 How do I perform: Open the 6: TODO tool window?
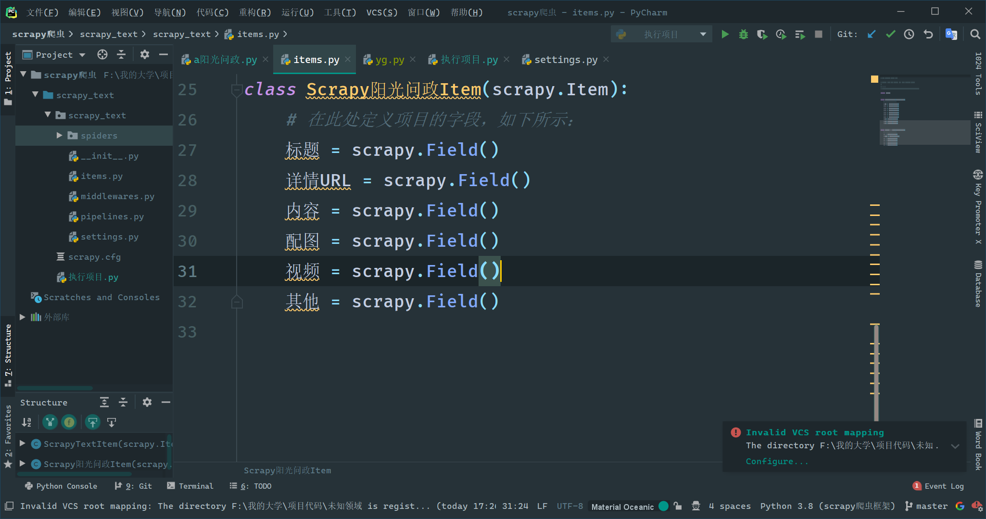(251, 486)
